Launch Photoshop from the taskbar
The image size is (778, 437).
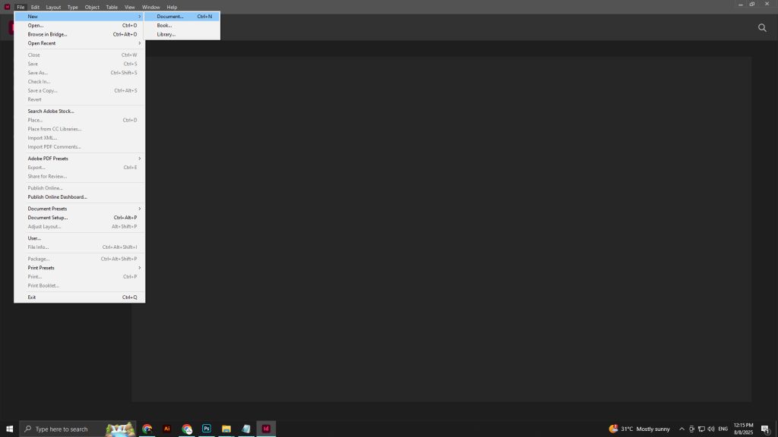[206, 429]
